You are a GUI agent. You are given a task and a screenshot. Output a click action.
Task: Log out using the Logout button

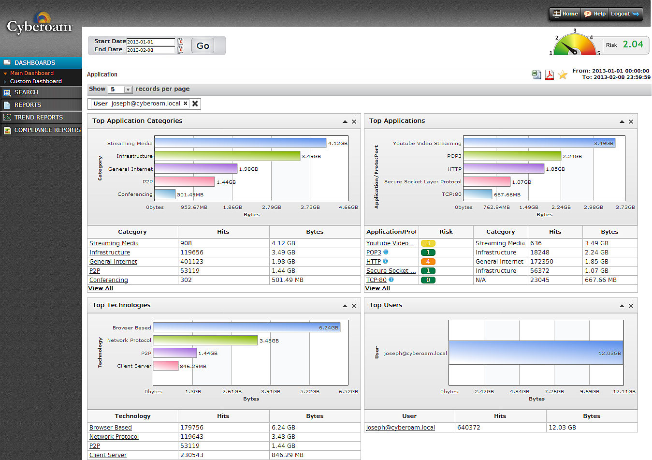click(x=625, y=14)
